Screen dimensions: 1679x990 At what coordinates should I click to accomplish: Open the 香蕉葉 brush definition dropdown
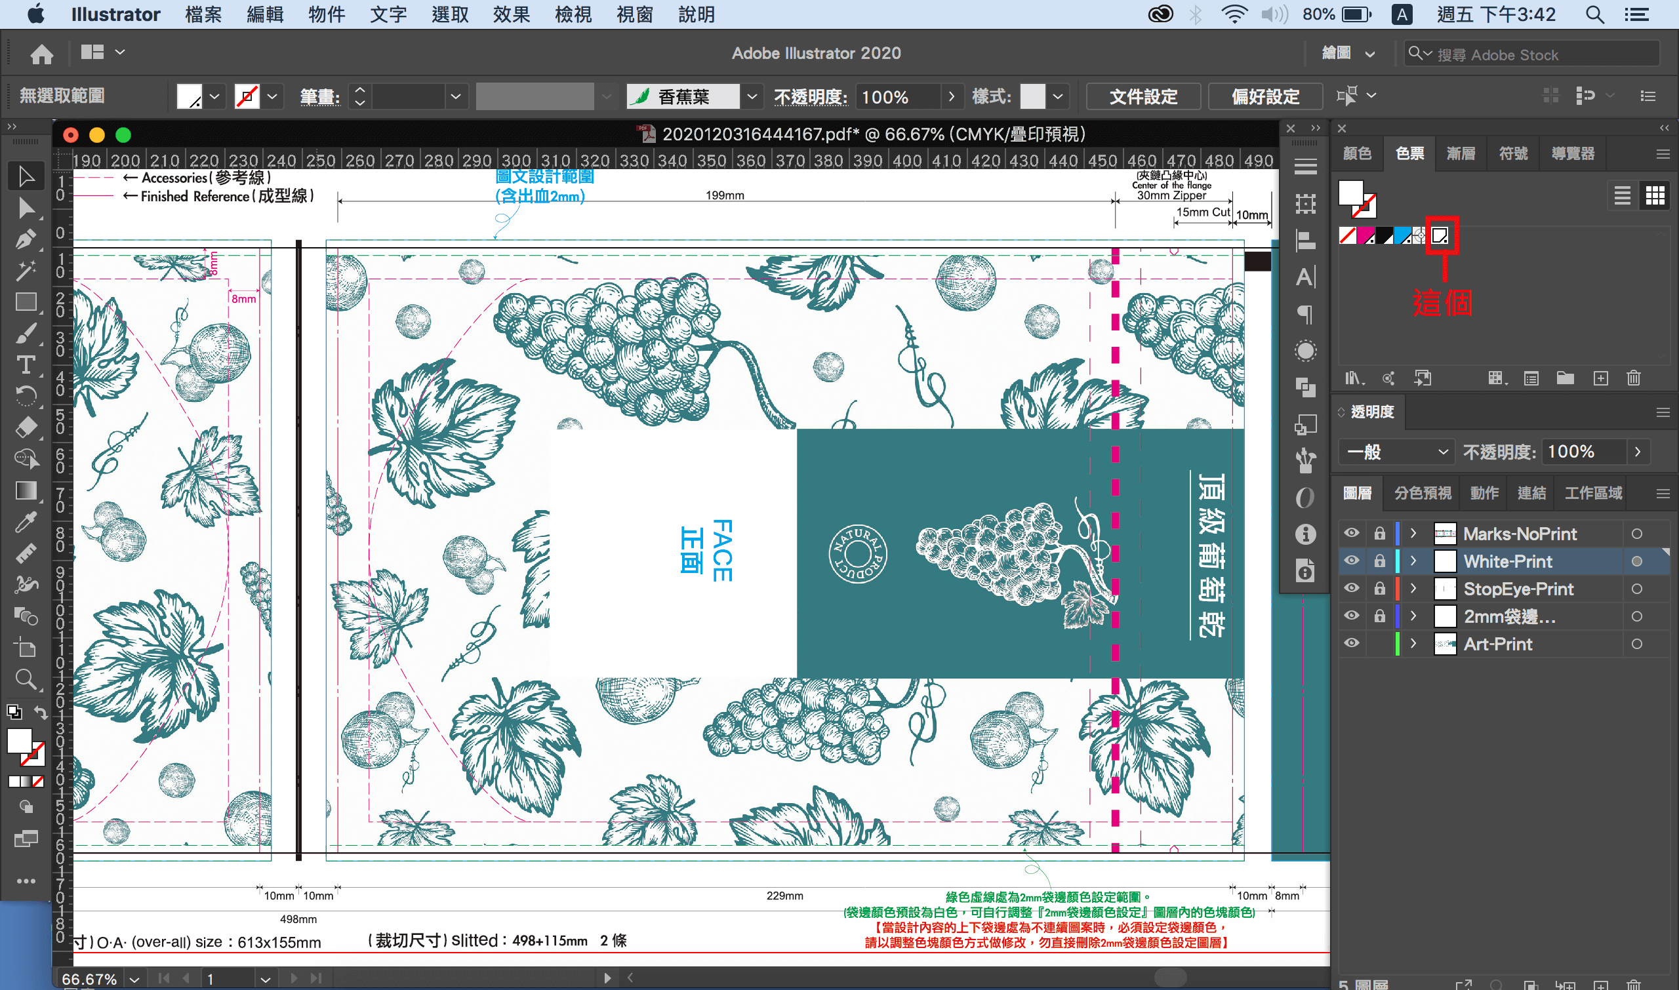click(x=752, y=97)
